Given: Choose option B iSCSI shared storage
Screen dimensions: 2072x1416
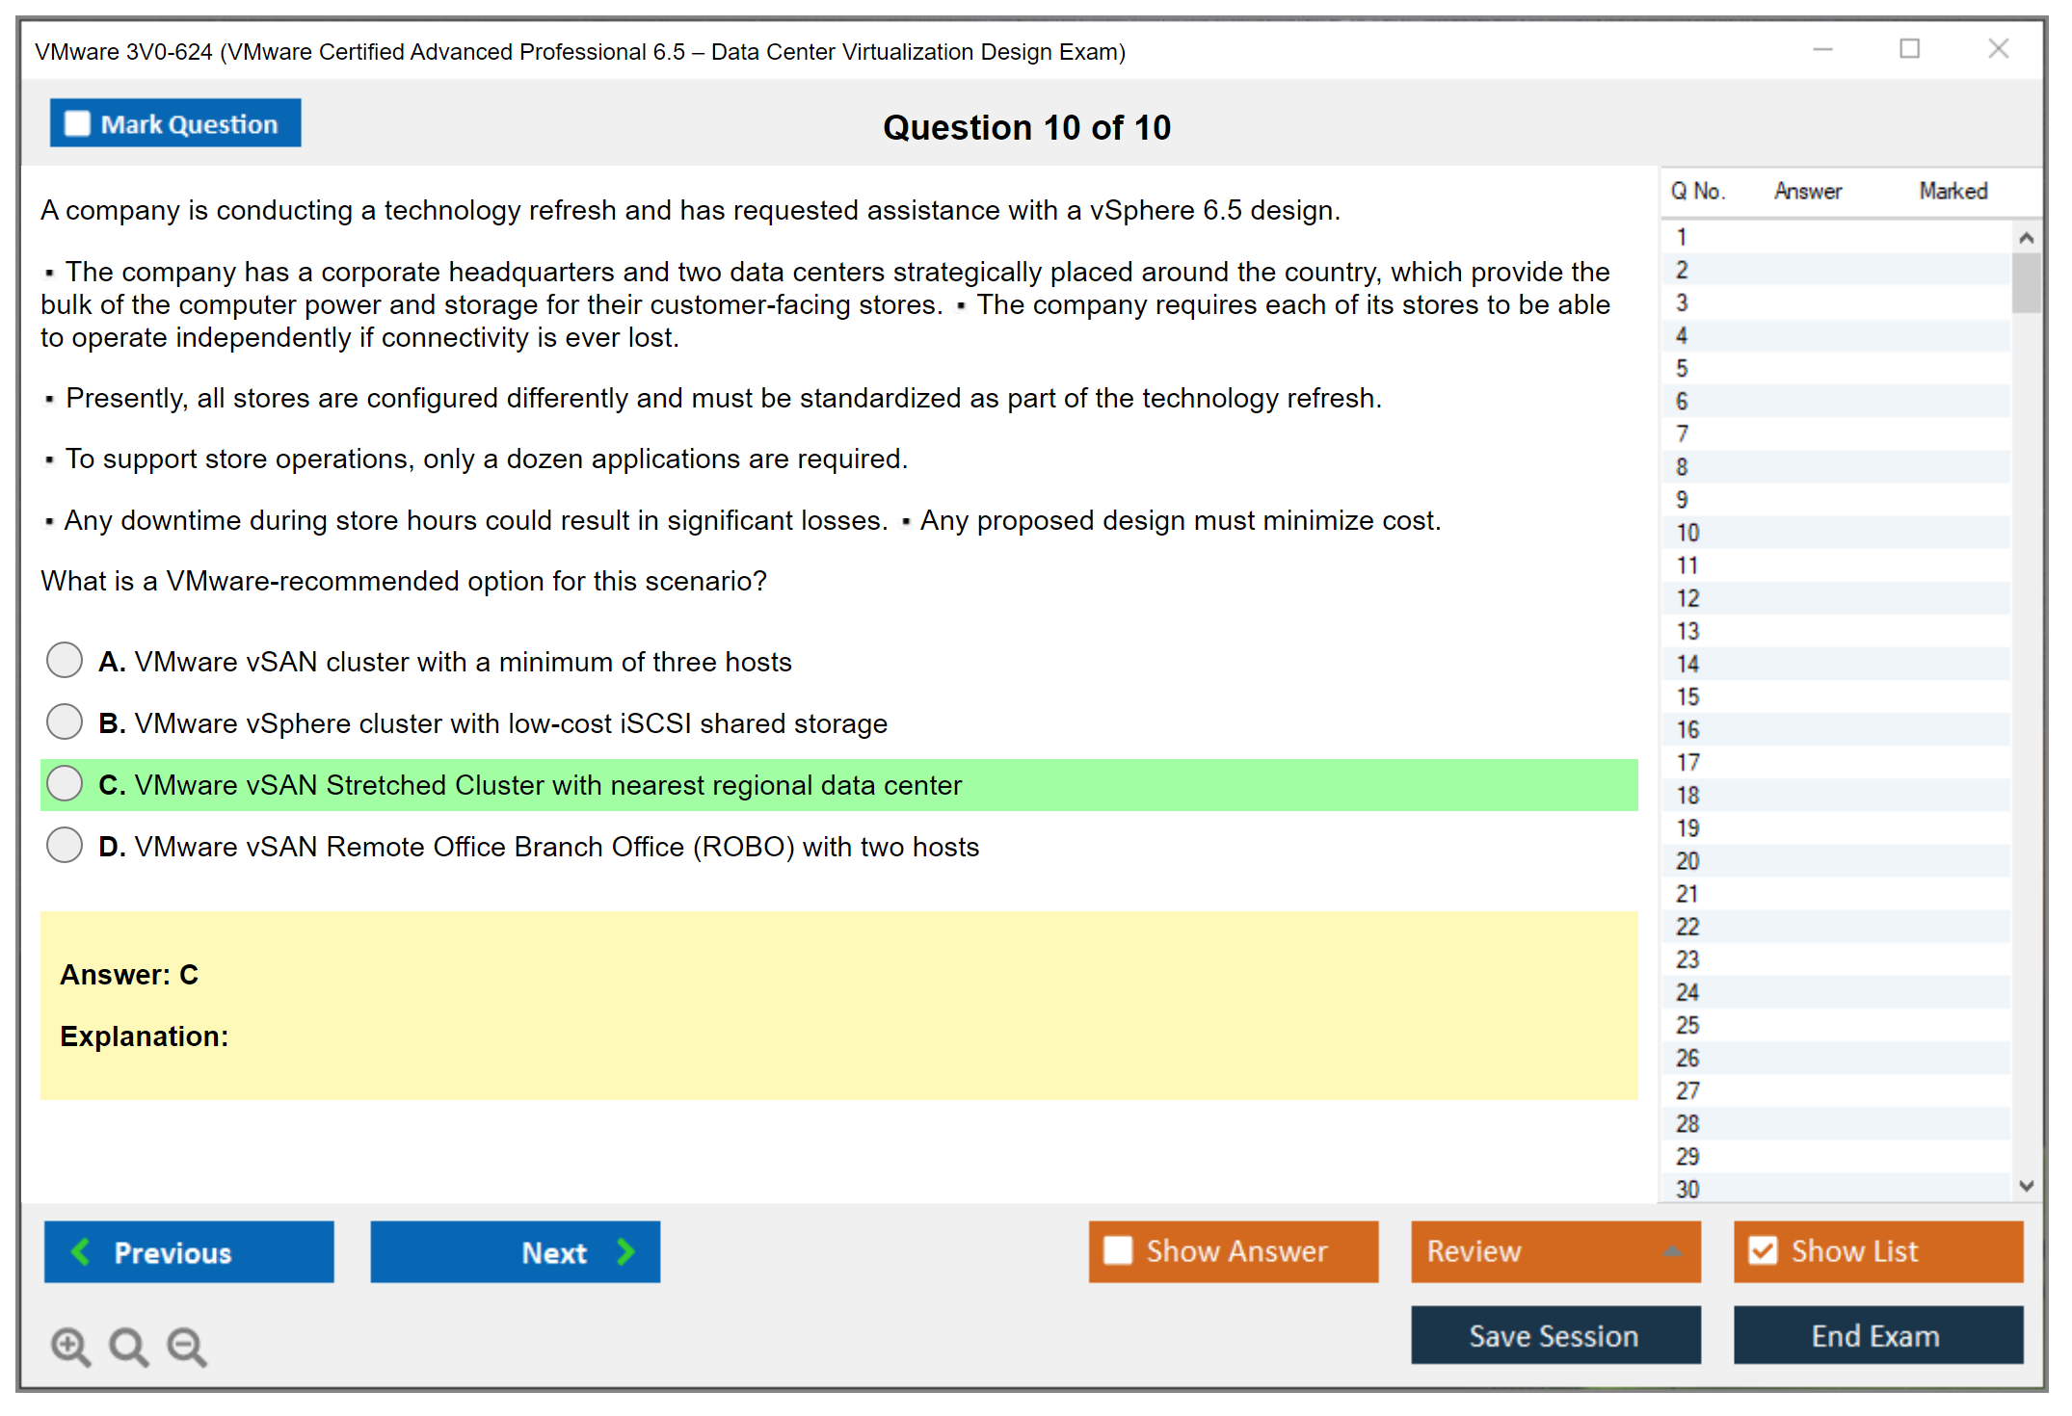Looking at the screenshot, I should point(65,722).
